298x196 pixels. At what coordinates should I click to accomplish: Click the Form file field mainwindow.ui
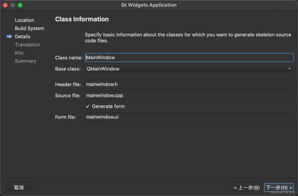click(189, 117)
